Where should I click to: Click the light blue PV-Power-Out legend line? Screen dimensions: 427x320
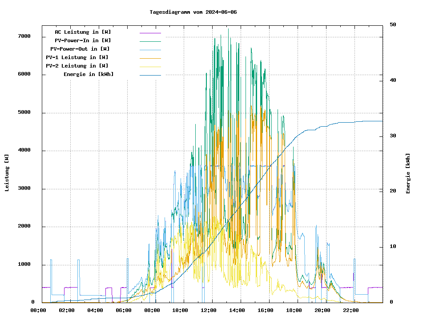(x=150, y=49)
